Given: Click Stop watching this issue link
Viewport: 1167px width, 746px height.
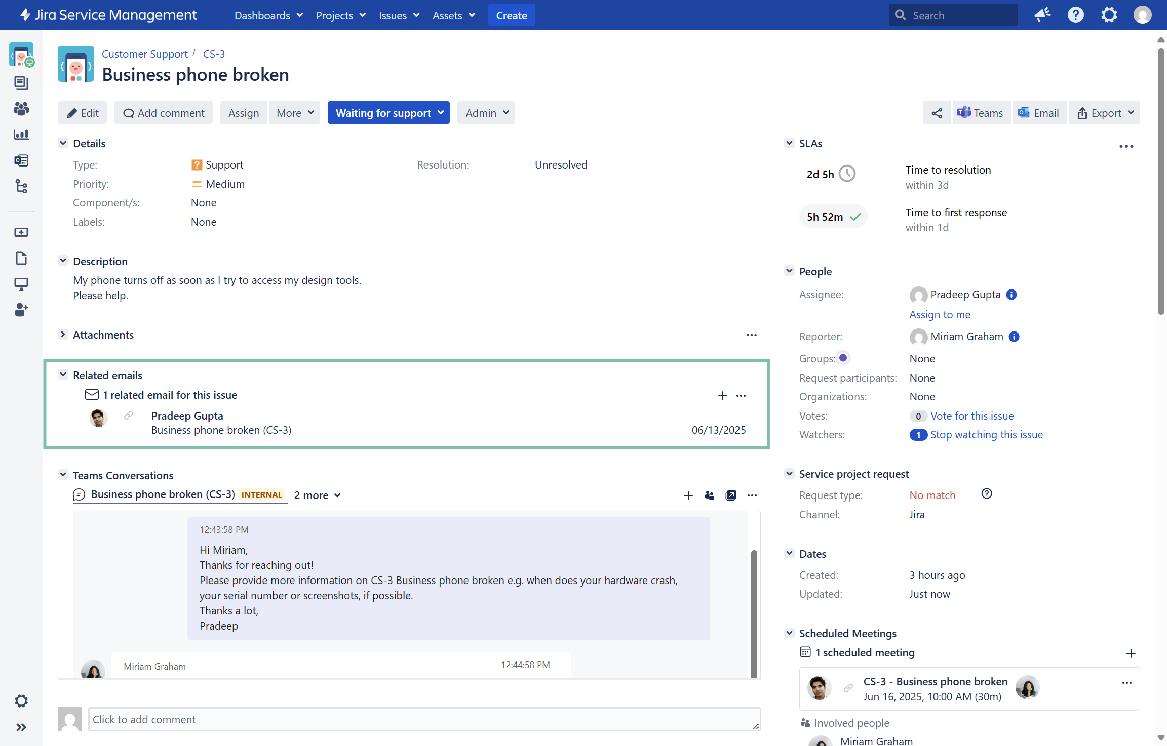Looking at the screenshot, I should pyautogui.click(x=986, y=435).
